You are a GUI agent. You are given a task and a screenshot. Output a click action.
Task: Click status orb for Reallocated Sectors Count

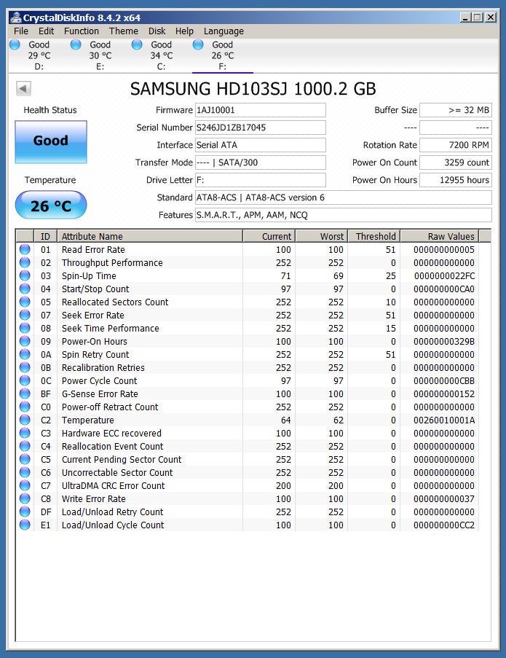click(25, 302)
